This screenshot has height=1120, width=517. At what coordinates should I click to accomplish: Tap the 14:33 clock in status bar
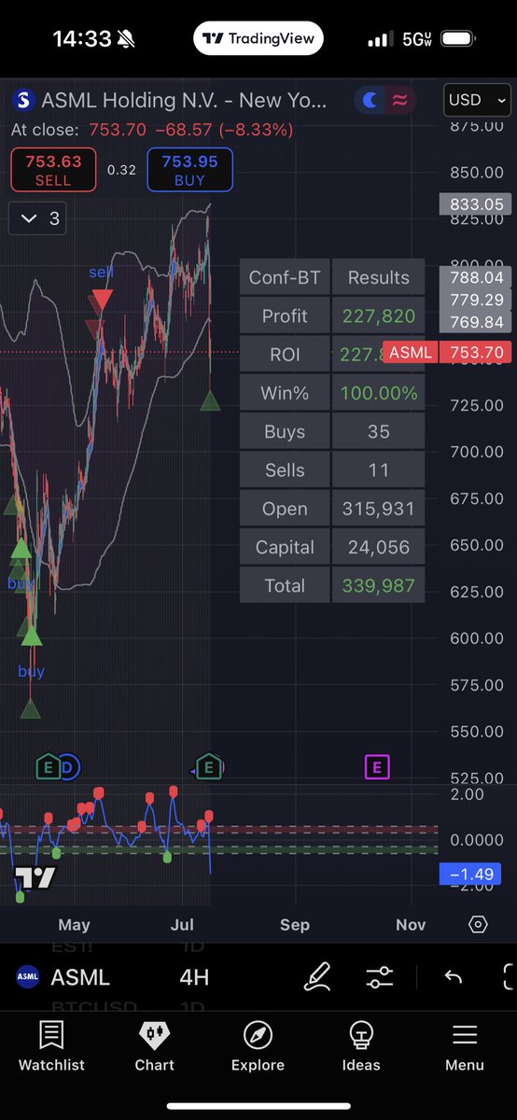[81, 39]
